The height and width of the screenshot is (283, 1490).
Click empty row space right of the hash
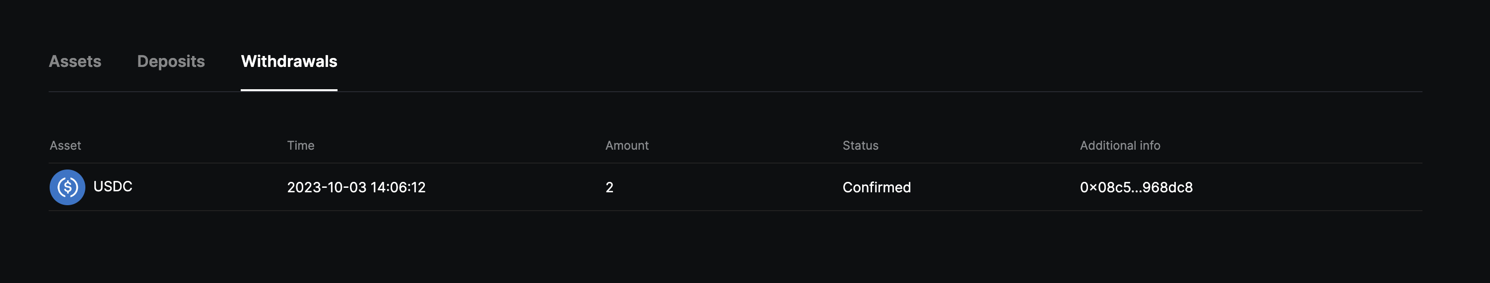pyautogui.click(x=1307, y=187)
